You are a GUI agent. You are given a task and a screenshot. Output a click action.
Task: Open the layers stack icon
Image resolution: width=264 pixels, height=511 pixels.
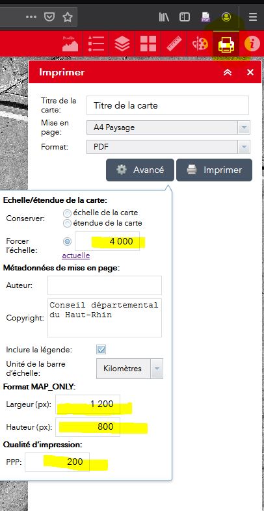pyautogui.click(x=122, y=44)
